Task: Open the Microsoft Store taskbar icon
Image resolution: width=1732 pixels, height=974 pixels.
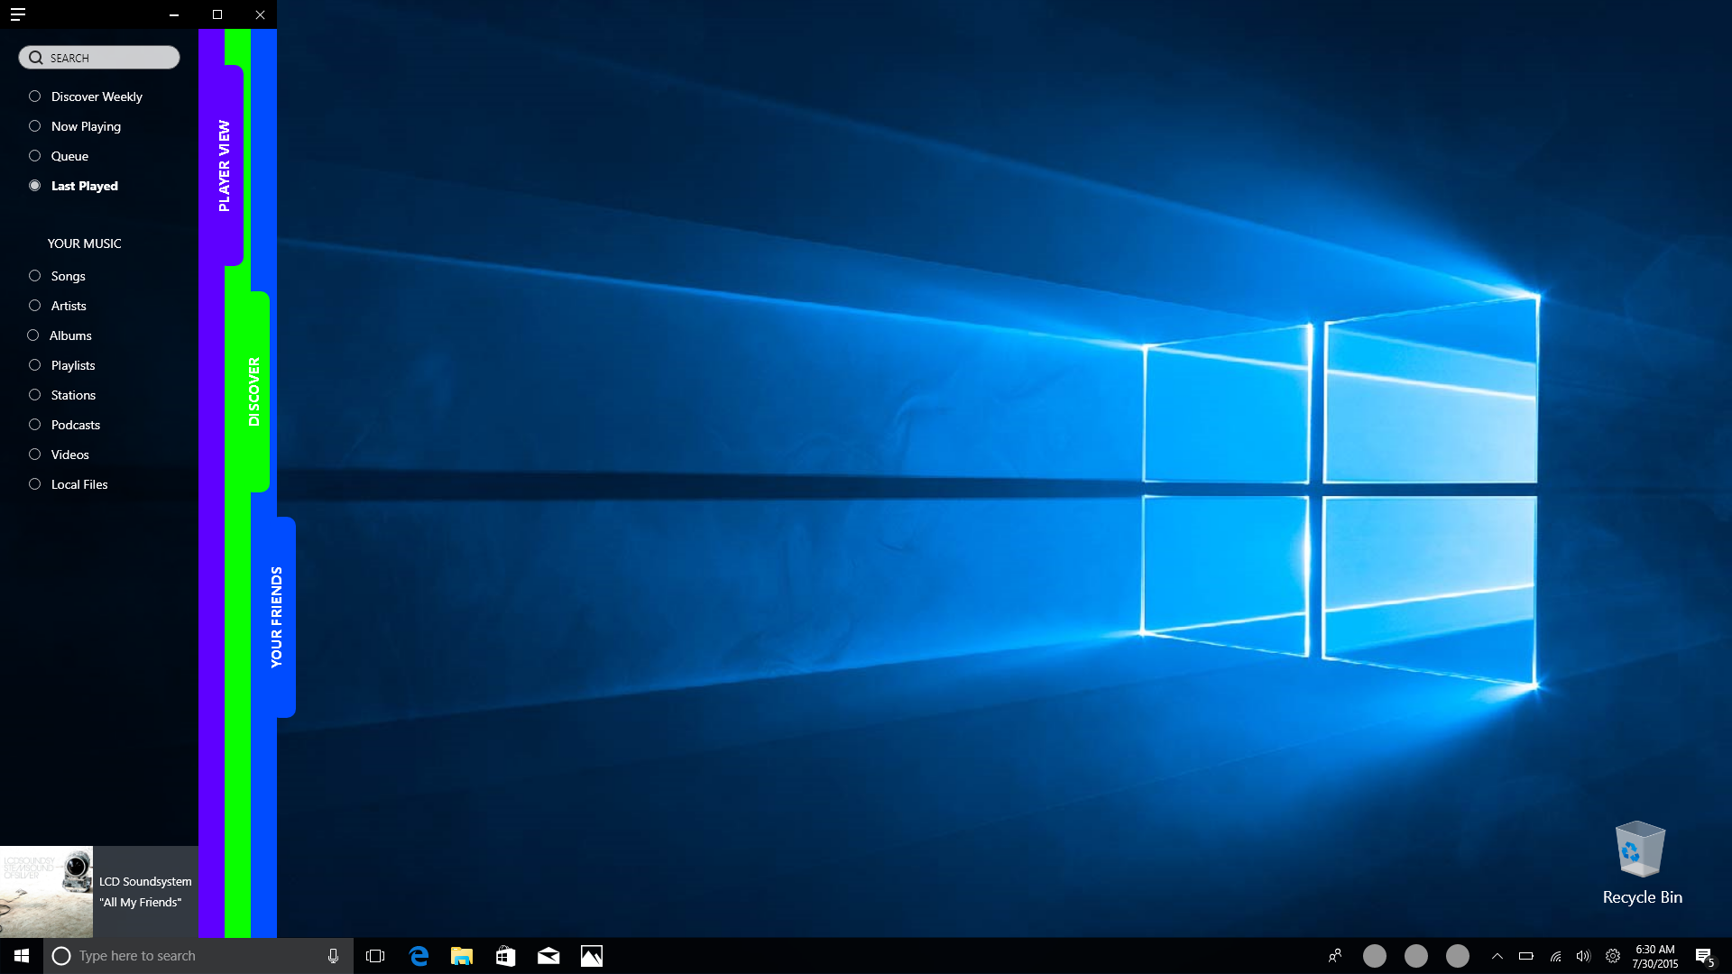Action: [x=505, y=956]
